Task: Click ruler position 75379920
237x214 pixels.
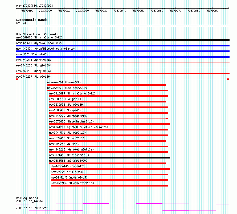Action: coord(82,11)
